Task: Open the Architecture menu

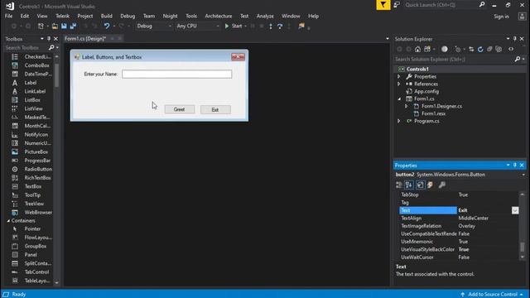Action: (219, 17)
